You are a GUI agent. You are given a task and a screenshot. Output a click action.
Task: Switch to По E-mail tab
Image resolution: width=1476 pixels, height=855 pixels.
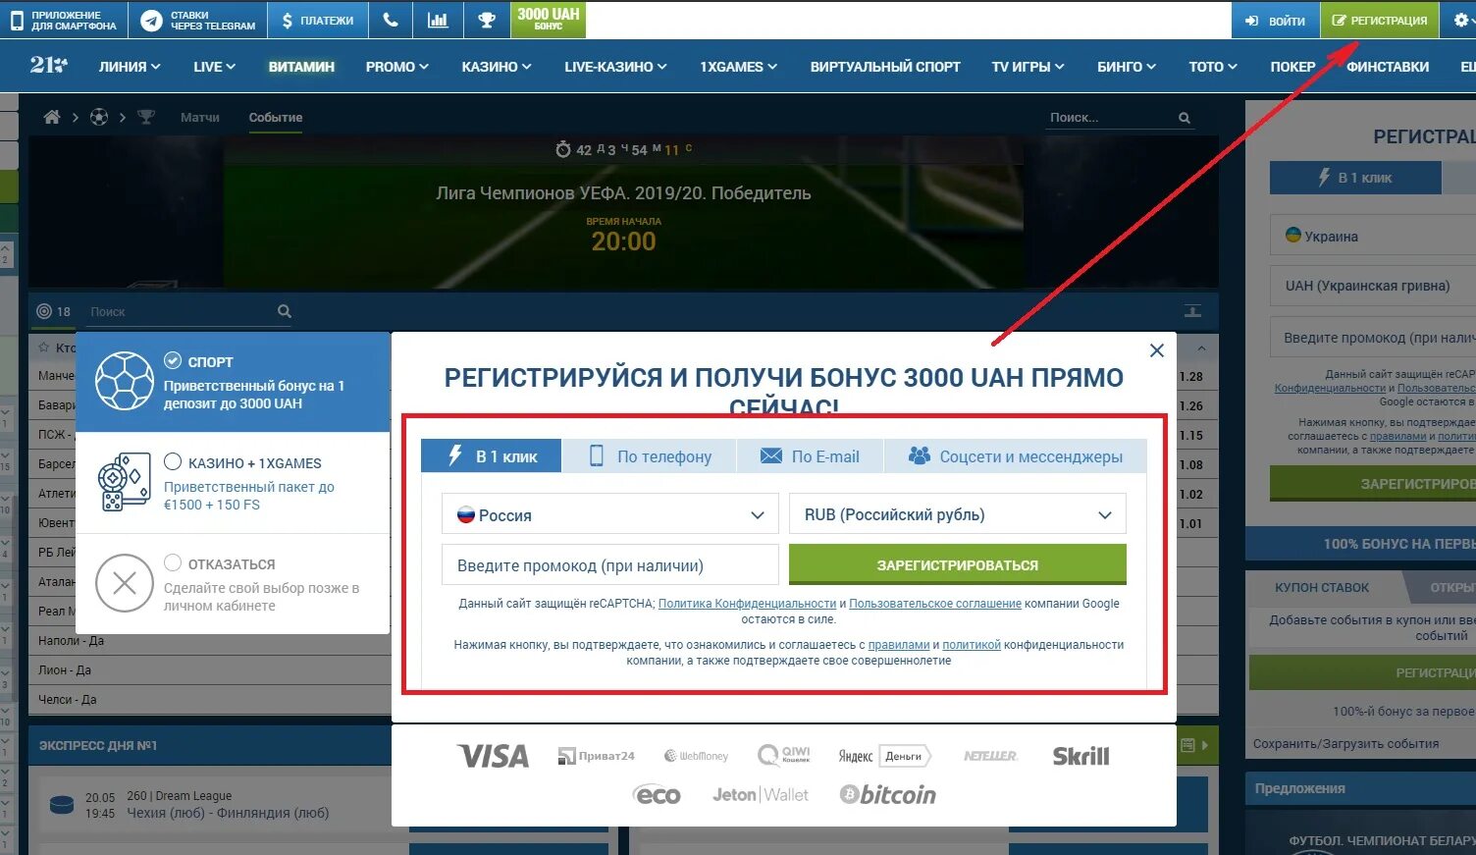point(810,456)
